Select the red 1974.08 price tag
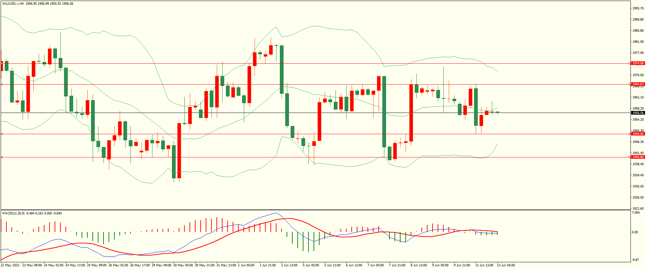 [638, 63]
